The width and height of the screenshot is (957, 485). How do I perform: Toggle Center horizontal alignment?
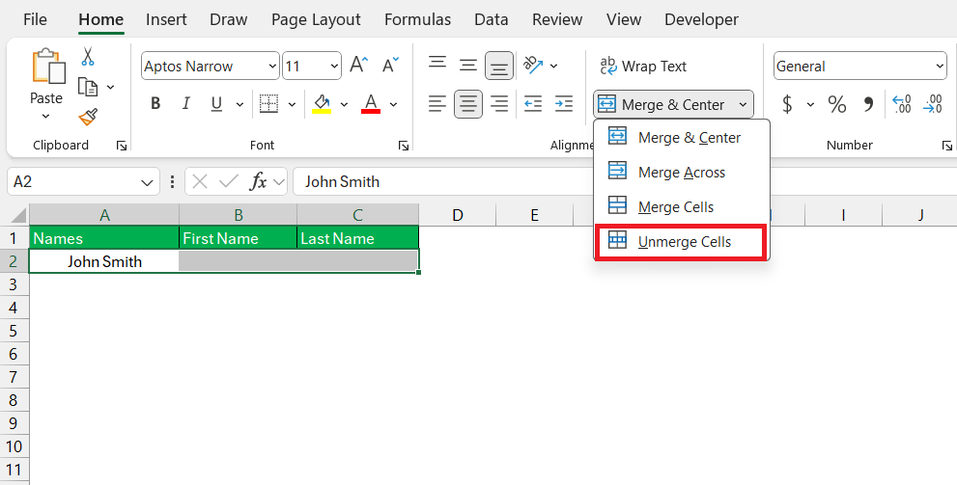(468, 104)
